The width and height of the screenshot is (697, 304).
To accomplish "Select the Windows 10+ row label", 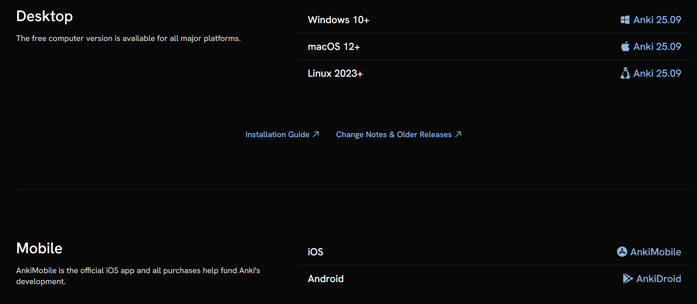I will pyautogui.click(x=339, y=20).
